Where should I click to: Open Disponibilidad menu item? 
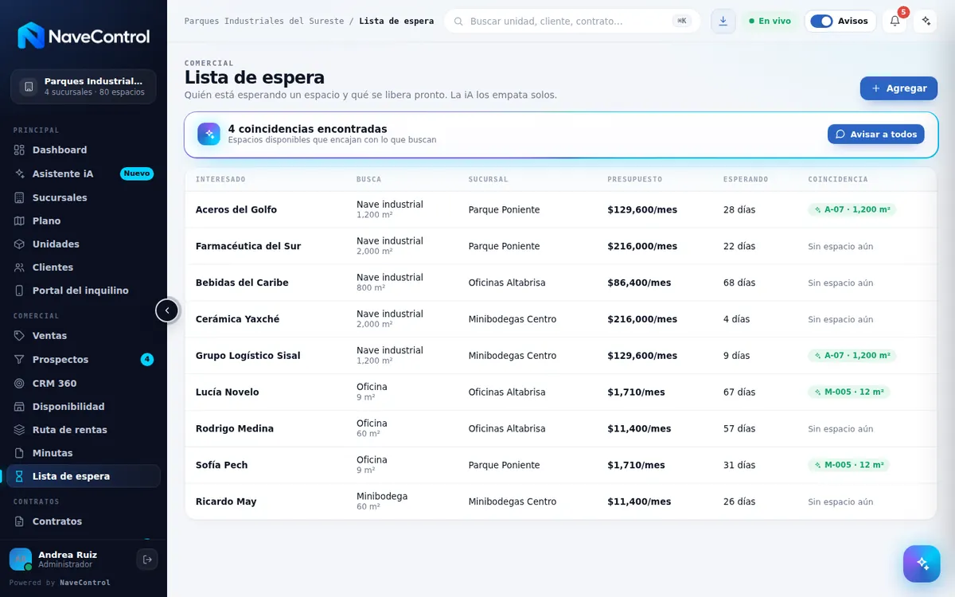(84, 407)
